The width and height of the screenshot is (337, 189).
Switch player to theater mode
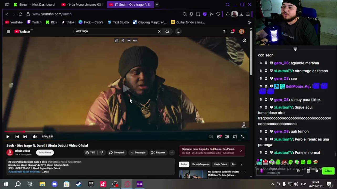click(227, 136)
